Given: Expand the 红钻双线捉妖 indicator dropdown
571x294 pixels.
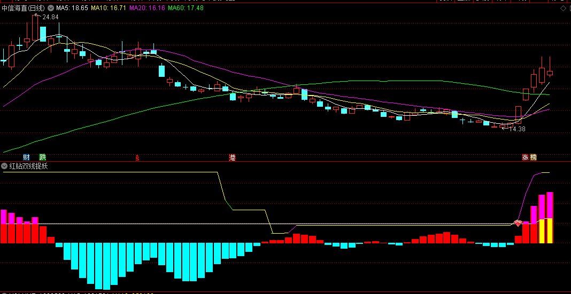Looking at the screenshot, I should [x=4, y=166].
